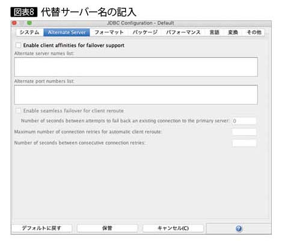The width and height of the screenshot is (282, 246).
Task: Open the 言語 tab
Action: click(x=214, y=32)
